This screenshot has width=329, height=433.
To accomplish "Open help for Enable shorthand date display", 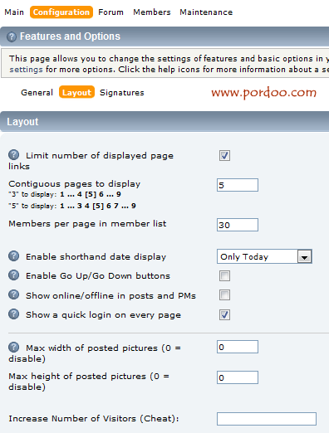I will coord(13,256).
